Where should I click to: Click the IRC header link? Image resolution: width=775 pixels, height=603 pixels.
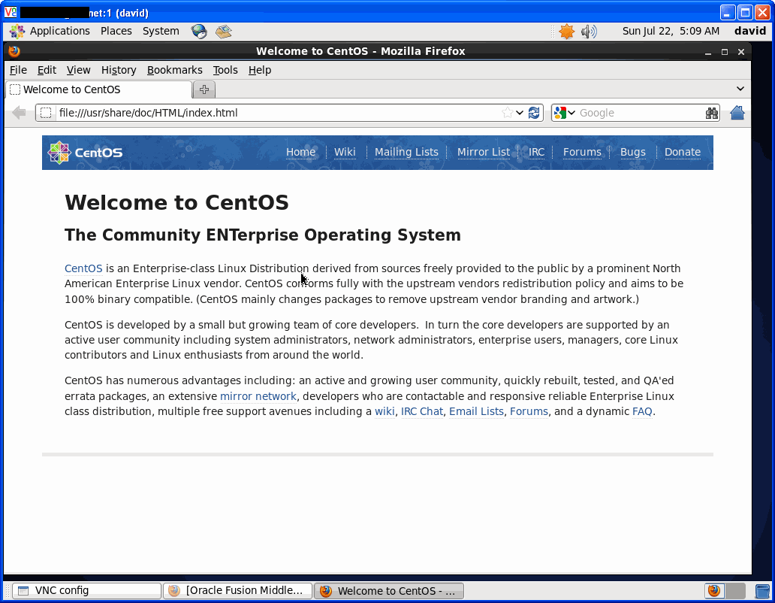click(x=537, y=153)
